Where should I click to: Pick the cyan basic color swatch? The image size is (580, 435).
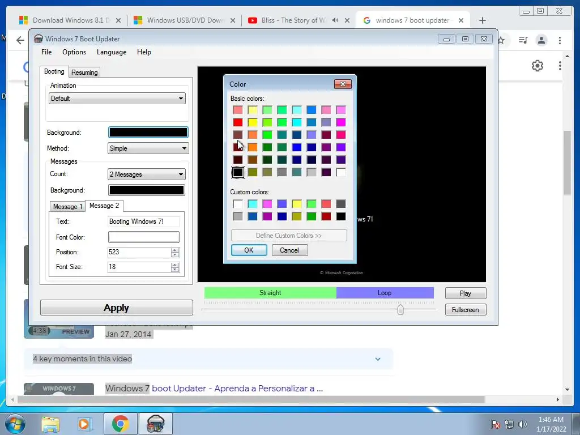297,122
